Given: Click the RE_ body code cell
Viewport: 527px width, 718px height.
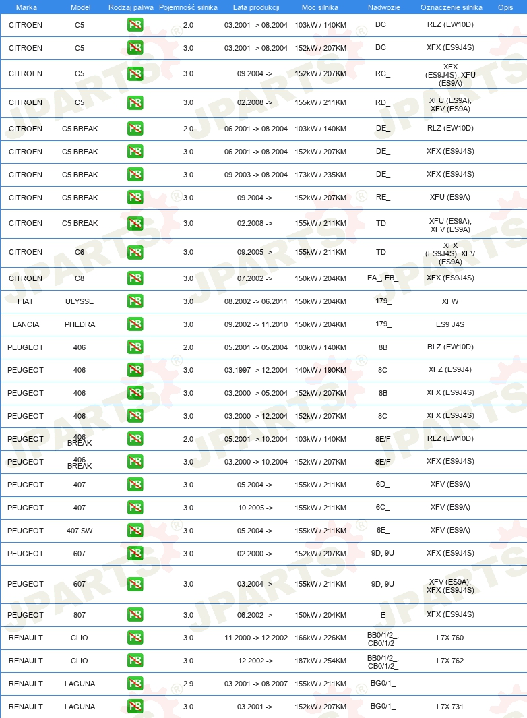Looking at the screenshot, I should pos(383,197).
